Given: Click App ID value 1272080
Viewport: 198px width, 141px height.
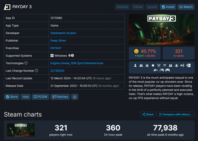Looking at the screenshot, I should pyautogui.click(x=56, y=18).
